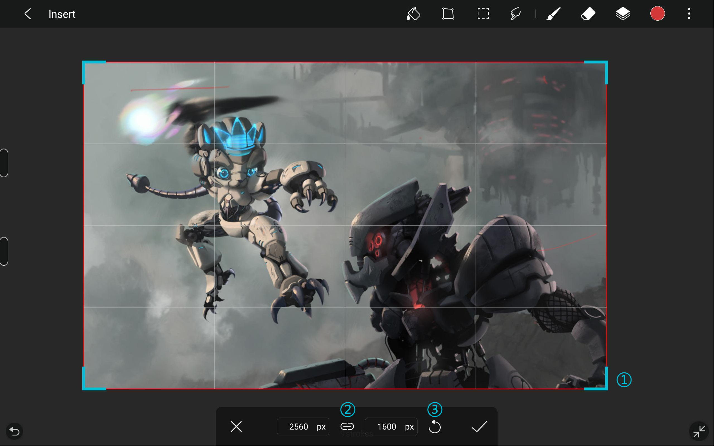Select the paint bucket fill tool
The image size is (714, 446).
(413, 14)
